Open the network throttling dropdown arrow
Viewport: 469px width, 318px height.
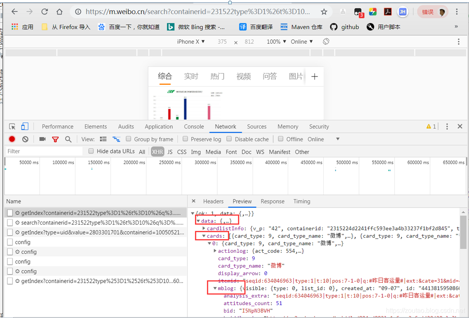338,139
